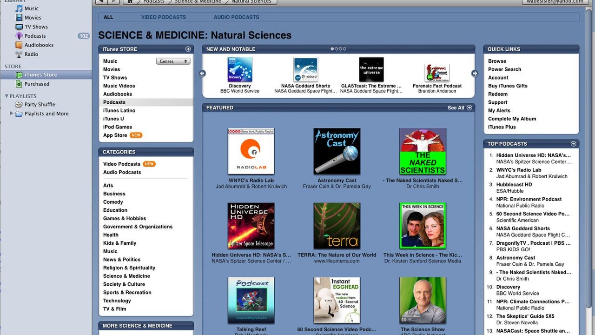Click the arrow icon in TOP PODCASTS header
Viewport: 595px width, 335px height.
(x=573, y=144)
